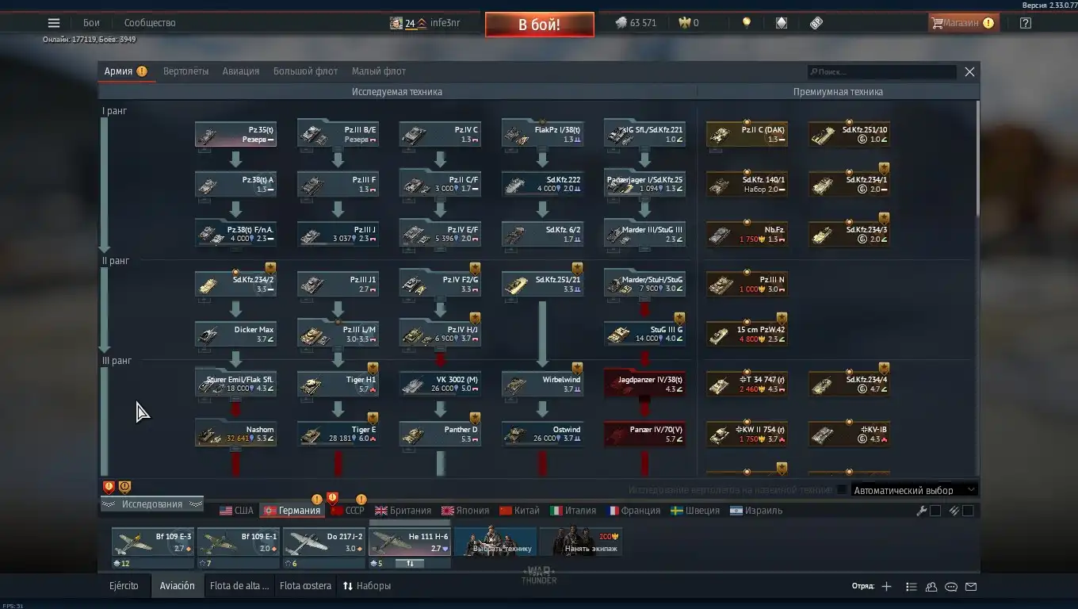1078x609 pixels.
Task: Click the player avatar icon next to infe3nr
Action: [x=396, y=23]
